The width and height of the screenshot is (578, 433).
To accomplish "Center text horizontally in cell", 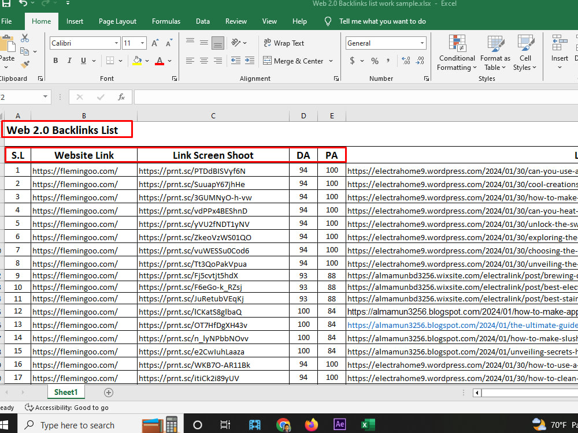I will (204, 61).
